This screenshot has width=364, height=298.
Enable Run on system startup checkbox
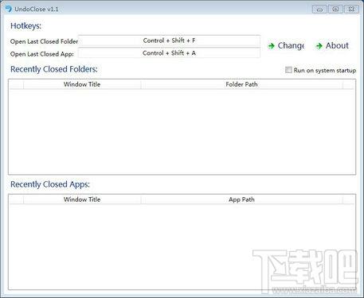288,70
